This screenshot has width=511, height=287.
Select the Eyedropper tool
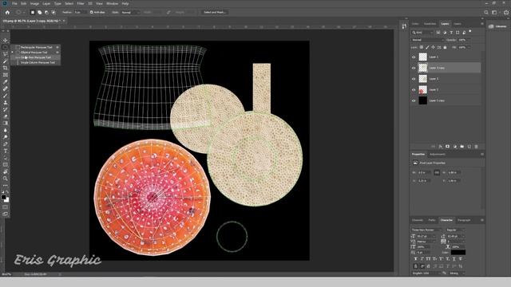tap(6, 81)
